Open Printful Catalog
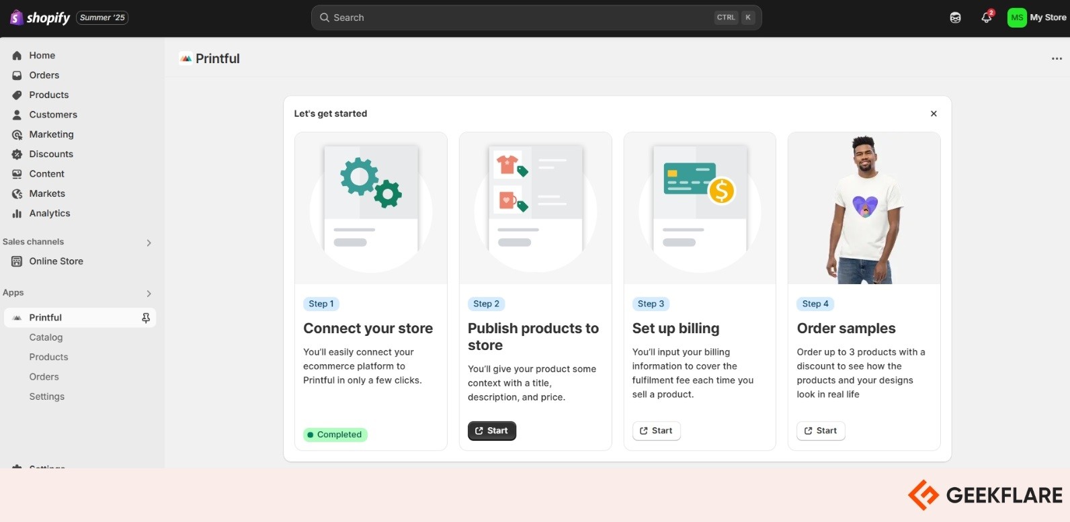Screen dimensions: 1070x522 point(46,337)
